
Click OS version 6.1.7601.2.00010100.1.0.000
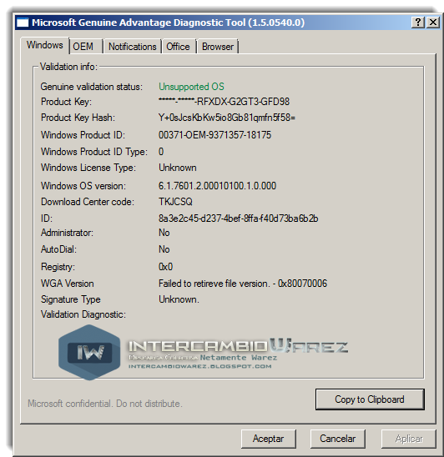(x=217, y=186)
